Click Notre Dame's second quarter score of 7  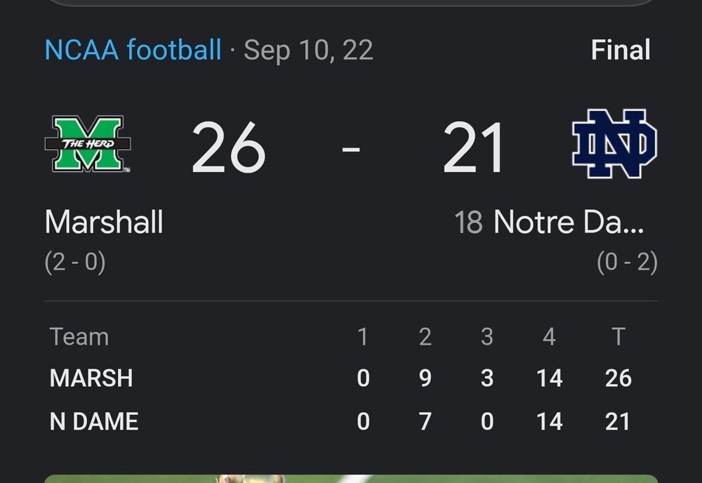tap(425, 421)
